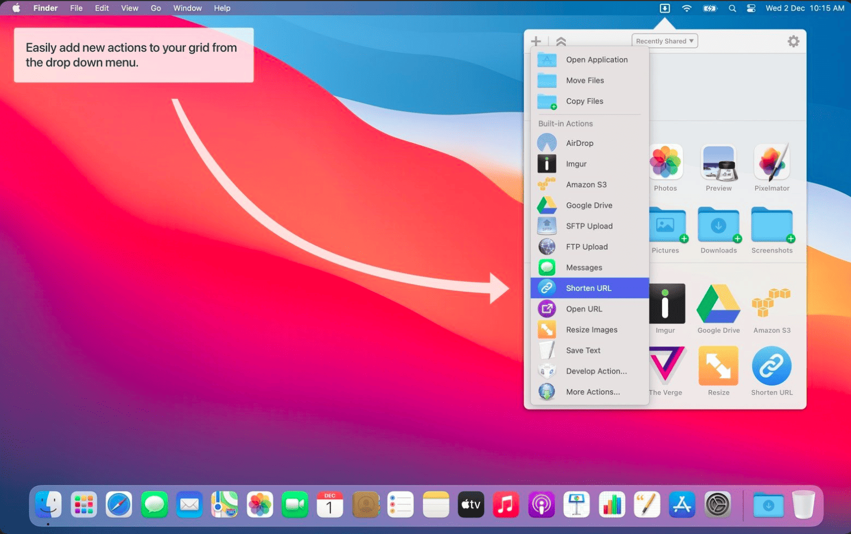Image resolution: width=851 pixels, height=534 pixels.
Task: Open the Help menu
Action: (222, 8)
